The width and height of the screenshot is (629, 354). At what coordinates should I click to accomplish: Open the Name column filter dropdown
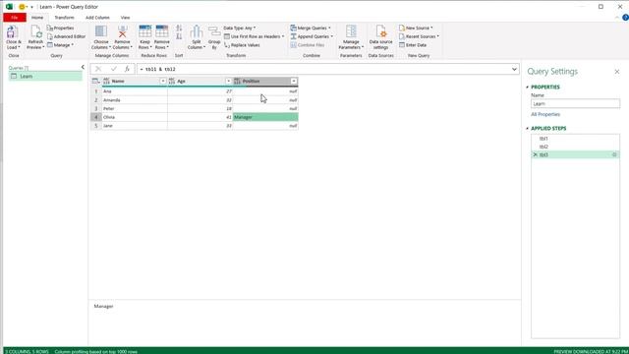tap(163, 81)
